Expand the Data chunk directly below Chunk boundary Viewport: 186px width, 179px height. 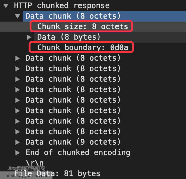17,58
